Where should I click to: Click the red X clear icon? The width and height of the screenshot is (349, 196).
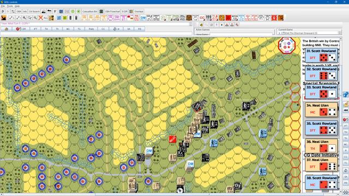40,18
